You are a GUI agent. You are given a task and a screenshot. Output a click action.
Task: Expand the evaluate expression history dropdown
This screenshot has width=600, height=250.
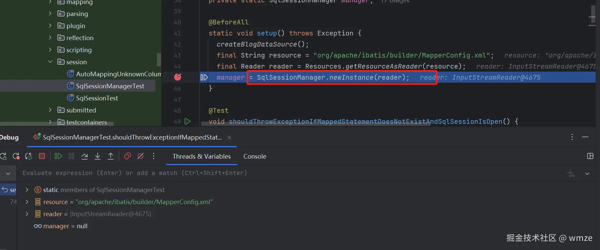point(587,173)
